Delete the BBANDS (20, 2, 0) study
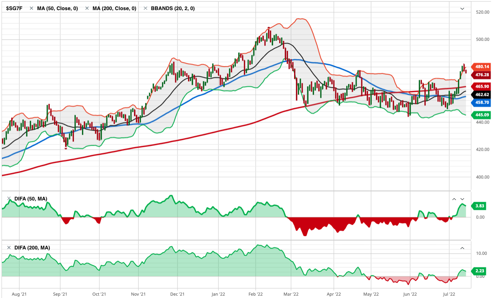Viewport: 493px width, 298px height. 145,9
